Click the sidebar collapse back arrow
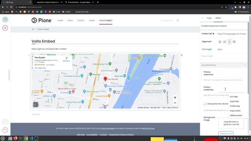The width and height of the screenshot is (251, 141). click(203, 18)
